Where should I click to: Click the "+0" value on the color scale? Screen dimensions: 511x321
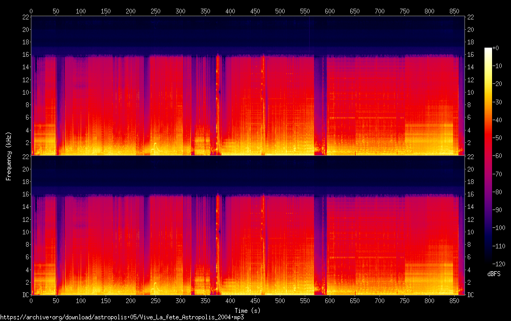(x=495, y=48)
